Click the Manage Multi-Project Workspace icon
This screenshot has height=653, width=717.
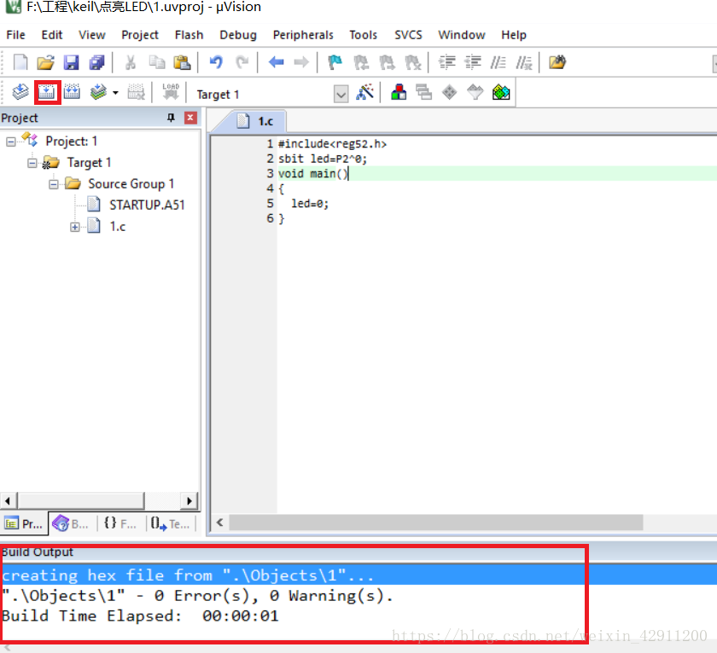424,92
